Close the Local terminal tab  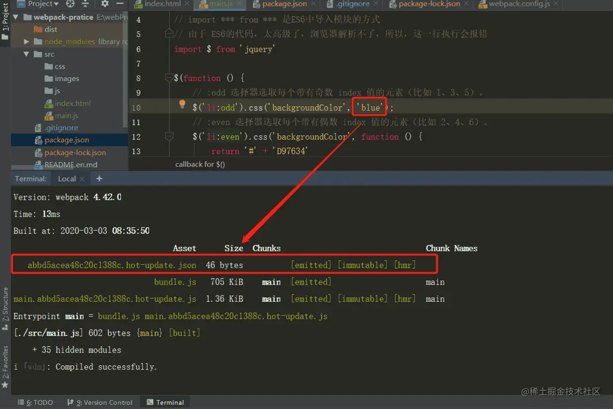(82, 179)
